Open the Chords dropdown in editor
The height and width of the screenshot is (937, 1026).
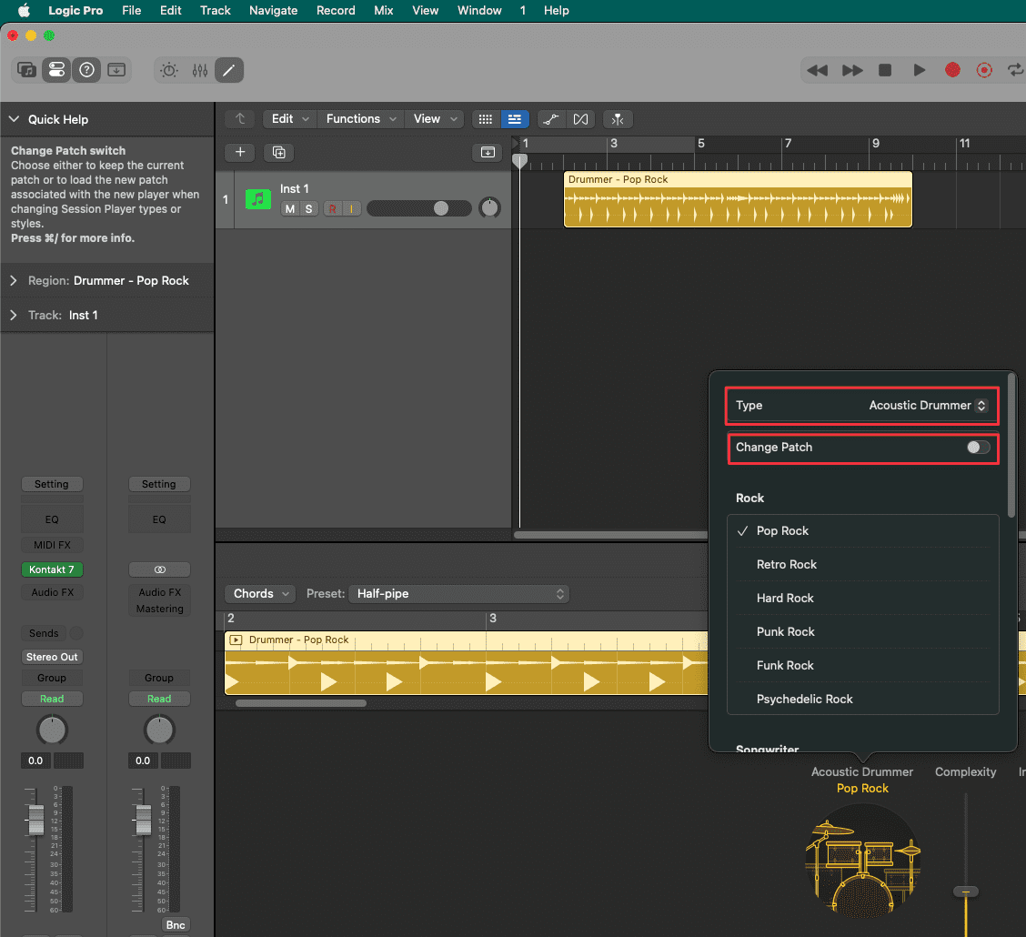click(260, 593)
